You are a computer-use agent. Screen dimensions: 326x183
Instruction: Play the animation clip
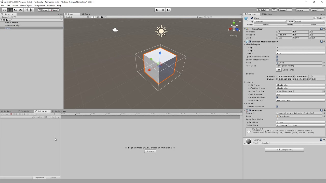point(25,114)
